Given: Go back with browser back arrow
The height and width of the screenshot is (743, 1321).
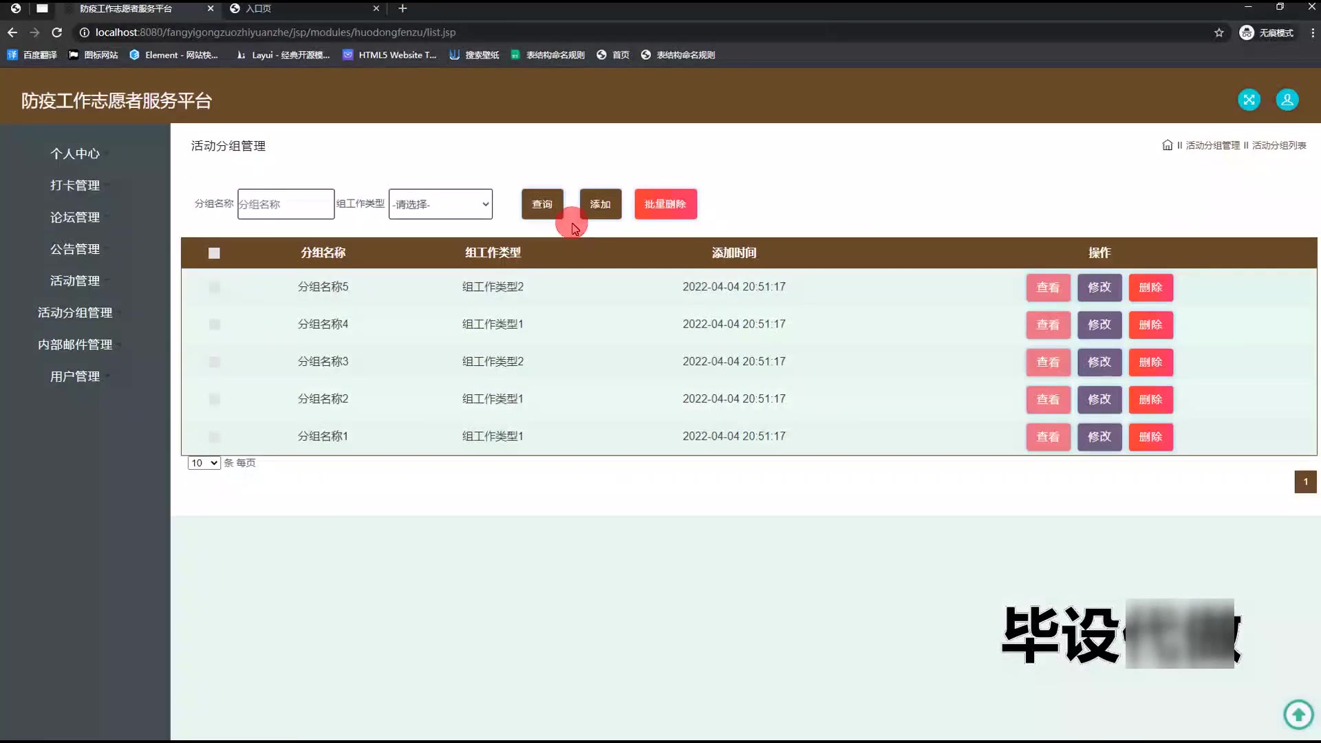Looking at the screenshot, I should pyautogui.click(x=12, y=32).
